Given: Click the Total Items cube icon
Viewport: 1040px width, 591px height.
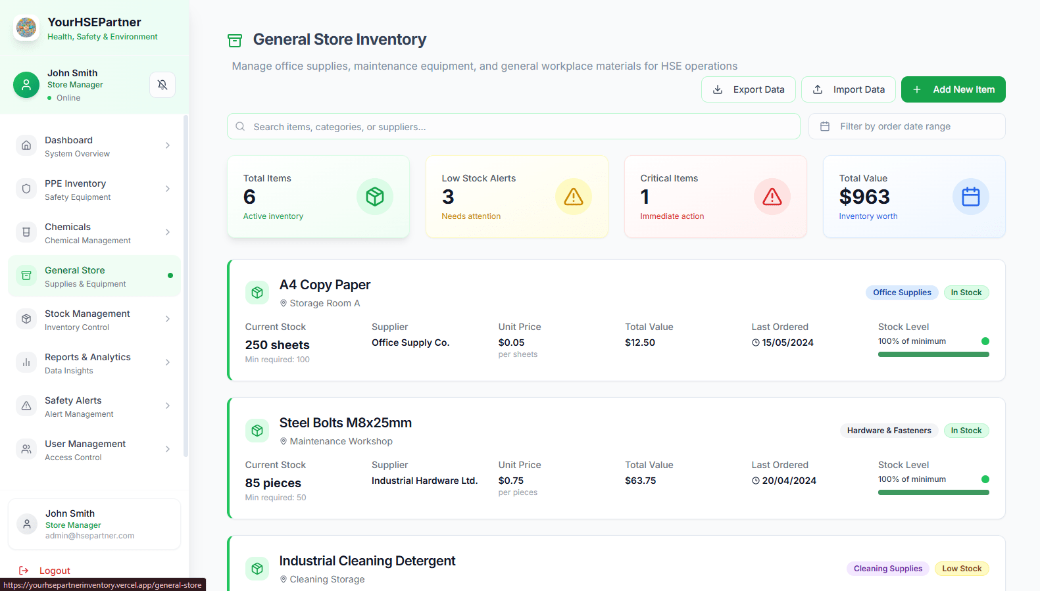Looking at the screenshot, I should pyautogui.click(x=375, y=197).
